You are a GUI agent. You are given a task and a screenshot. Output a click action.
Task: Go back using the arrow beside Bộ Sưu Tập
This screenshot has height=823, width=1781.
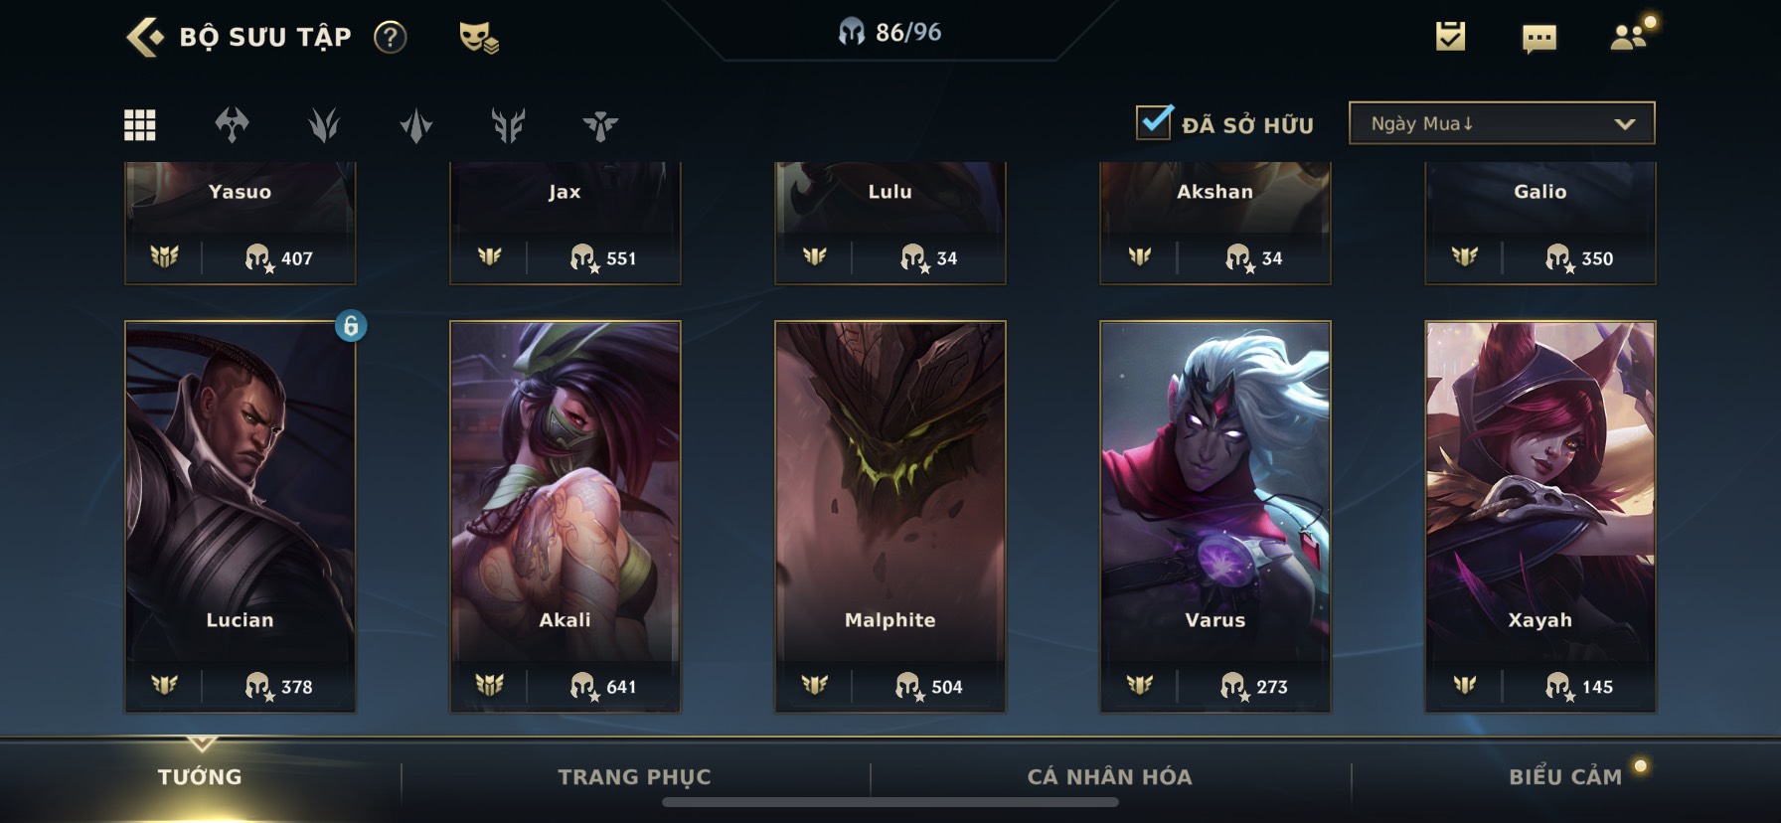(x=145, y=37)
